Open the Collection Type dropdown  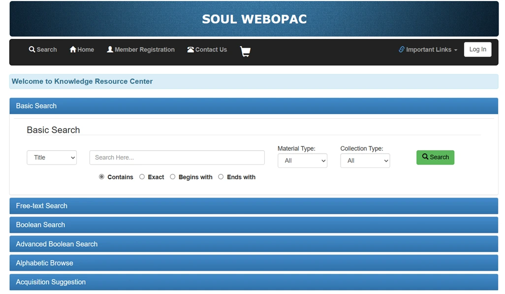click(x=365, y=161)
